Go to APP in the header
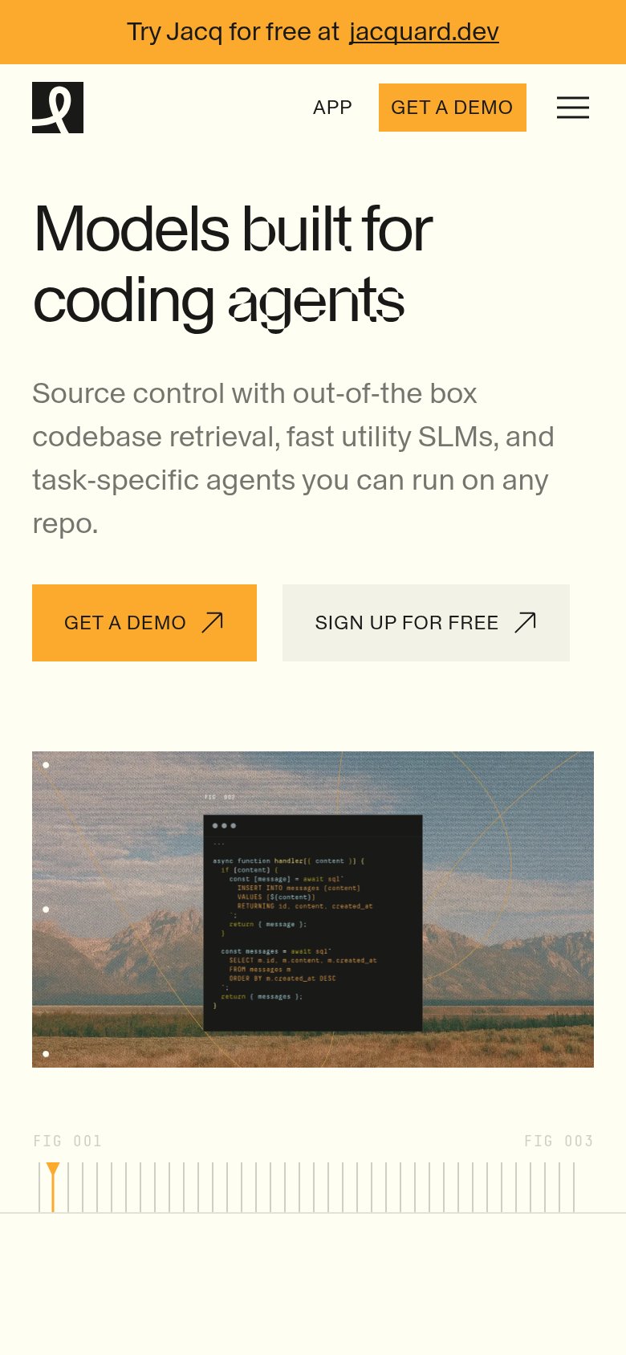 332,108
